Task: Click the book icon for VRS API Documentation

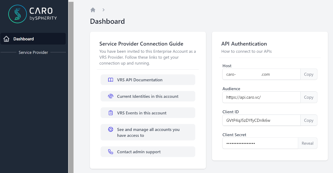Action: point(111,80)
